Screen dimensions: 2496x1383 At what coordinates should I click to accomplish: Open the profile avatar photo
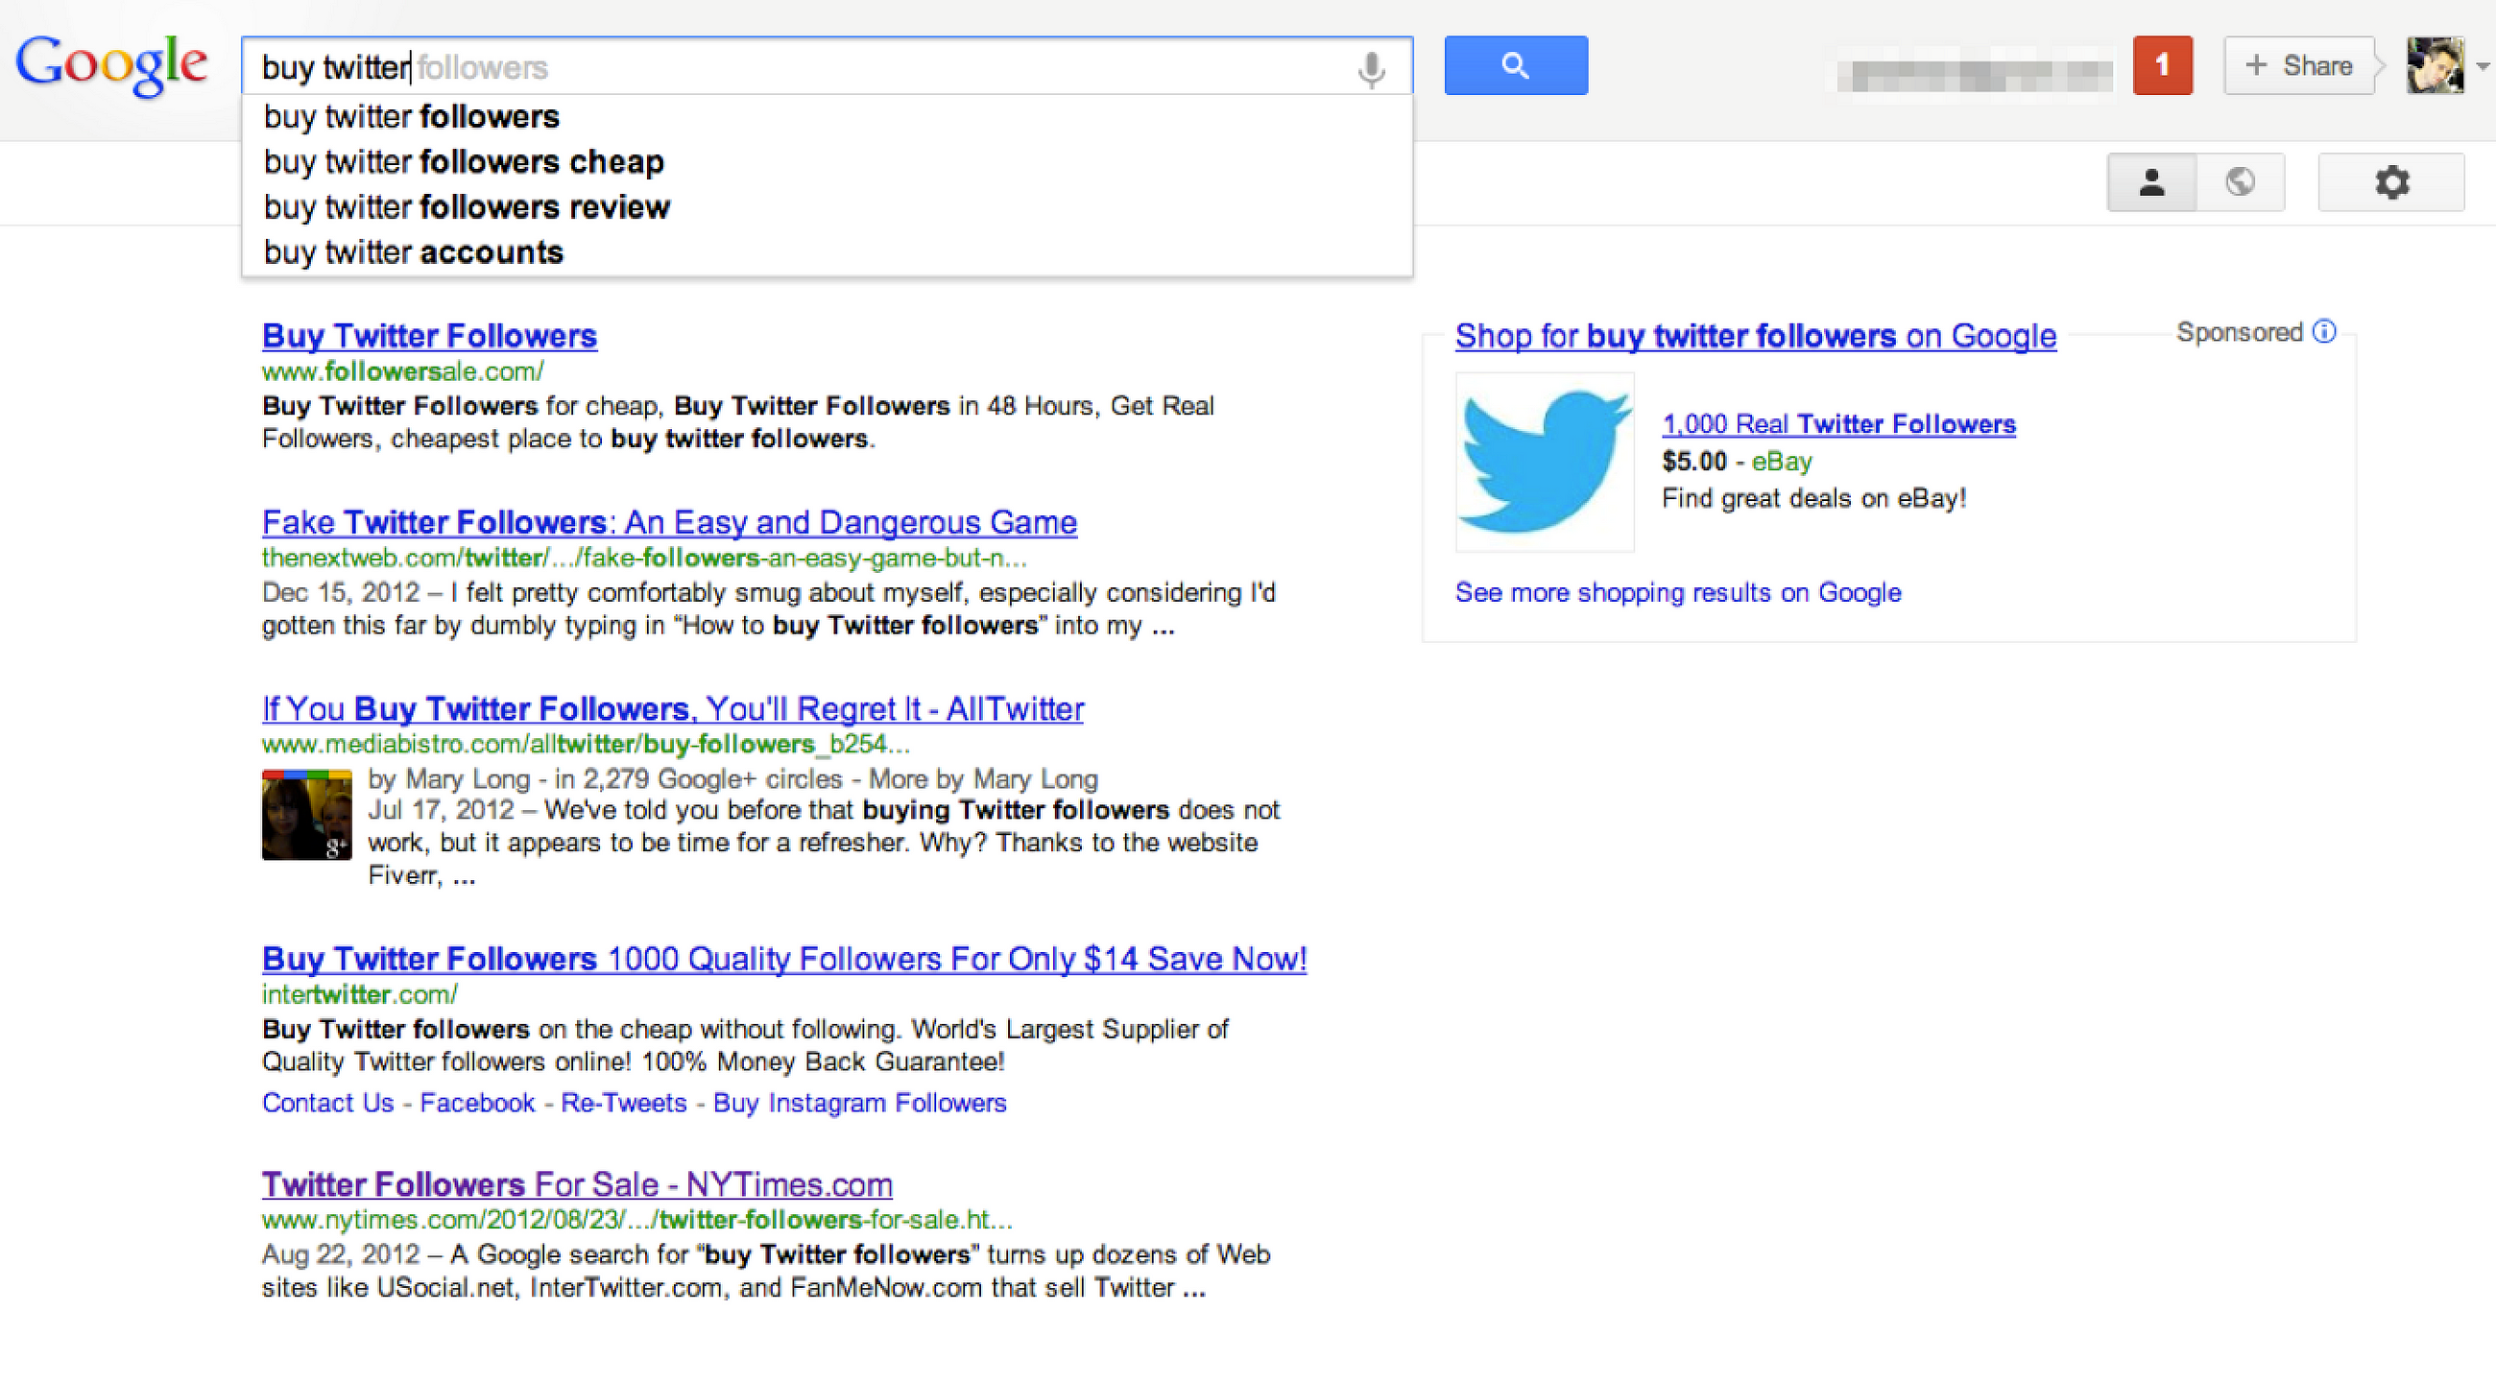coord(2435,65)
